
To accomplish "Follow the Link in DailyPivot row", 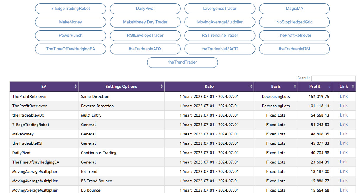I will (x=344, y=153).
